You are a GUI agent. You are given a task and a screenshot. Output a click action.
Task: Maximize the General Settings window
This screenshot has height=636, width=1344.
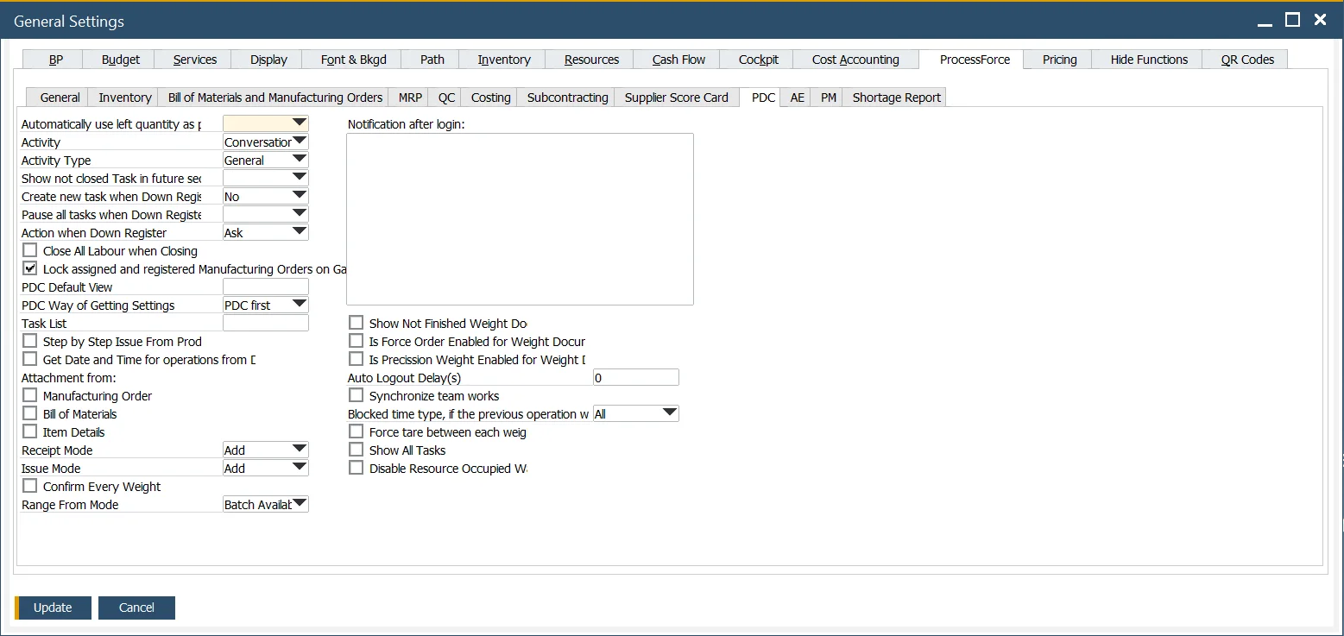(x=1292, y=20)
